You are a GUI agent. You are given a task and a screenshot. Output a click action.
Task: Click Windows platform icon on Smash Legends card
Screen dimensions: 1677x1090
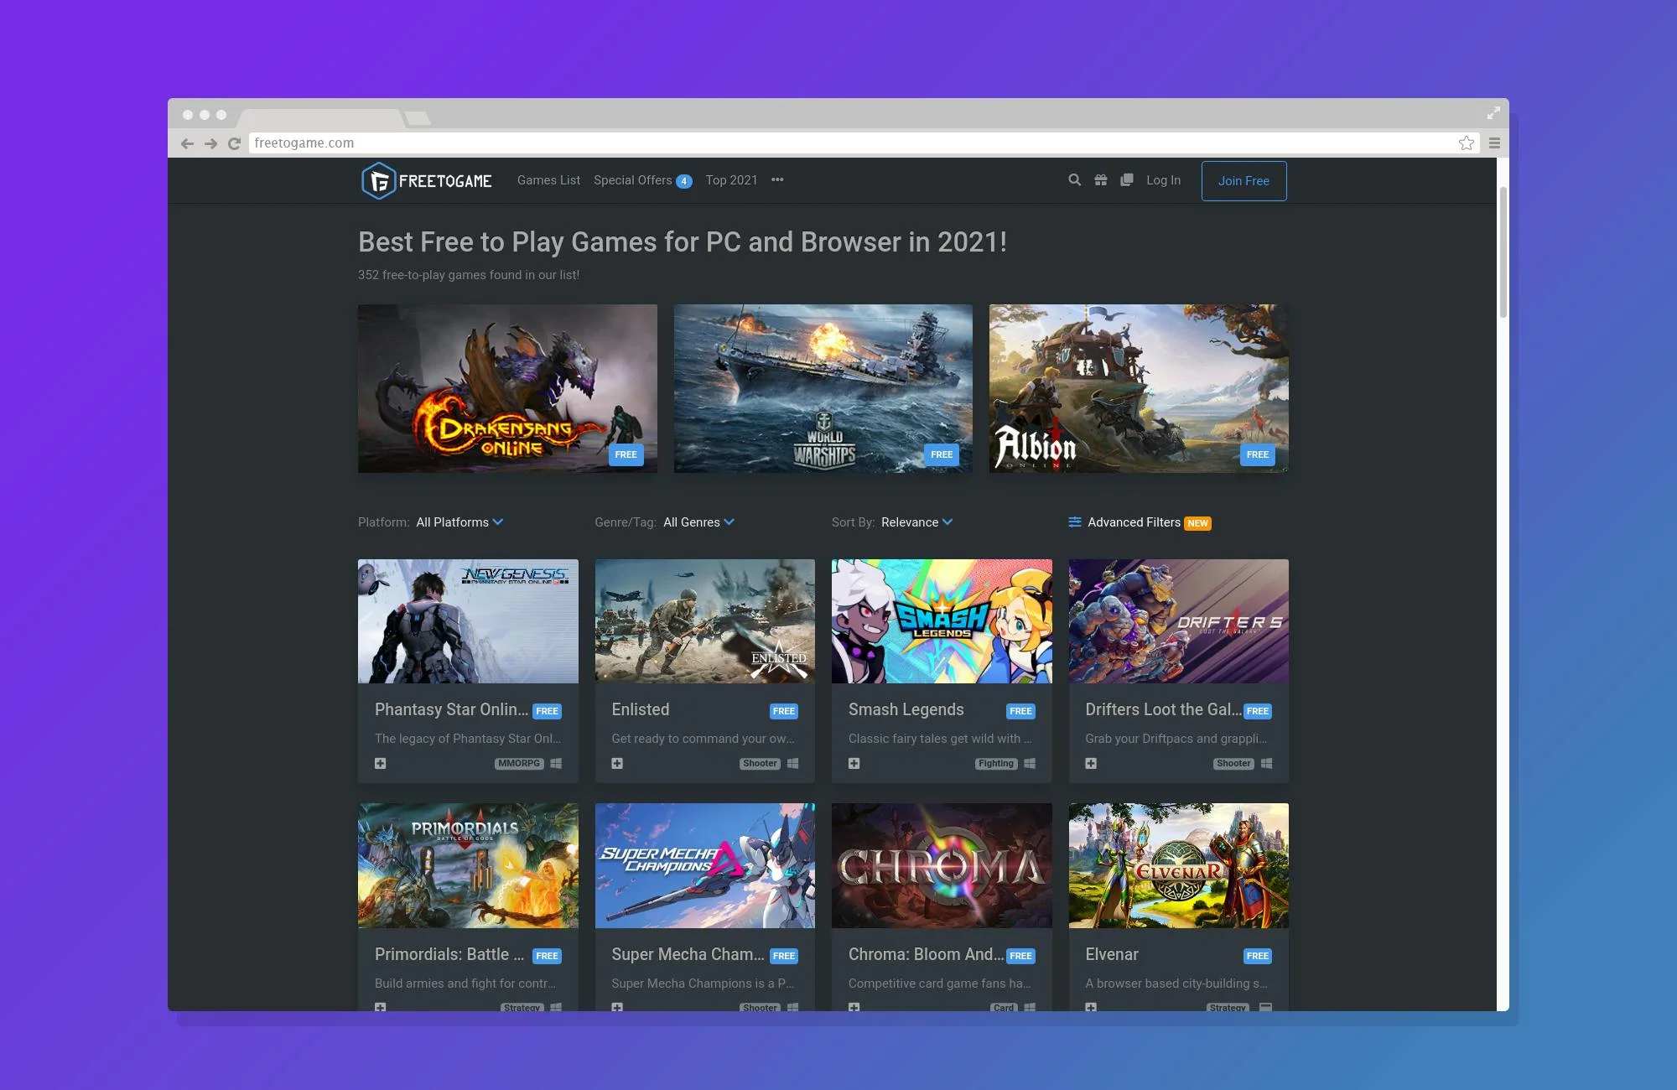pos(1030,763)
